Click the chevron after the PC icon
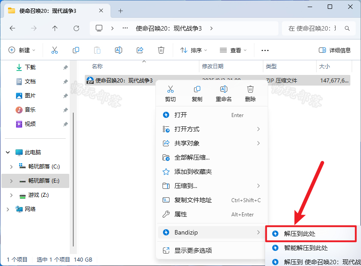 112,28
